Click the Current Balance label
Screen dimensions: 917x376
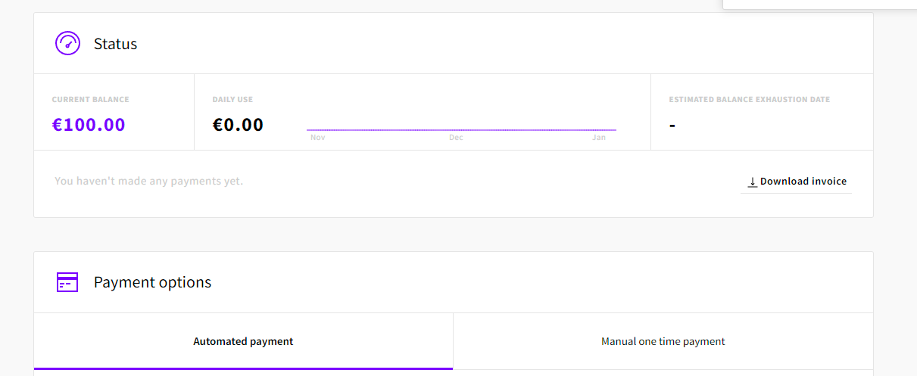click(90, 100)
